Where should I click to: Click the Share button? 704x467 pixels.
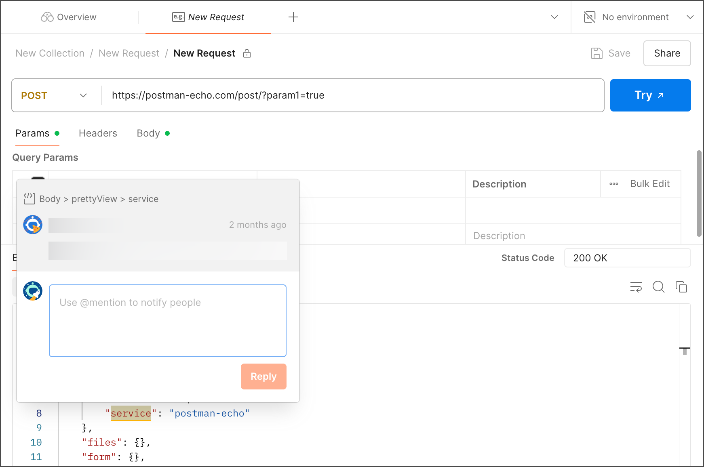click(667, 53)
